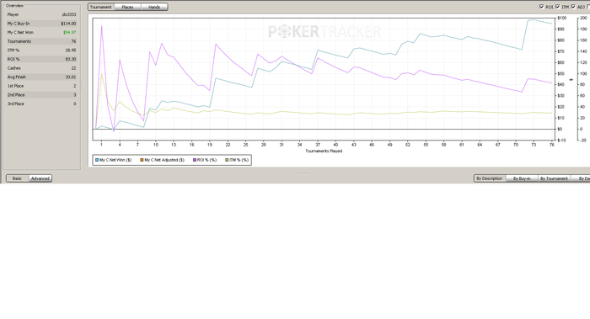The width and height of the screenshot is (590, 319).
Task: Switch to the Tournament tab
Action: [101, 7]
